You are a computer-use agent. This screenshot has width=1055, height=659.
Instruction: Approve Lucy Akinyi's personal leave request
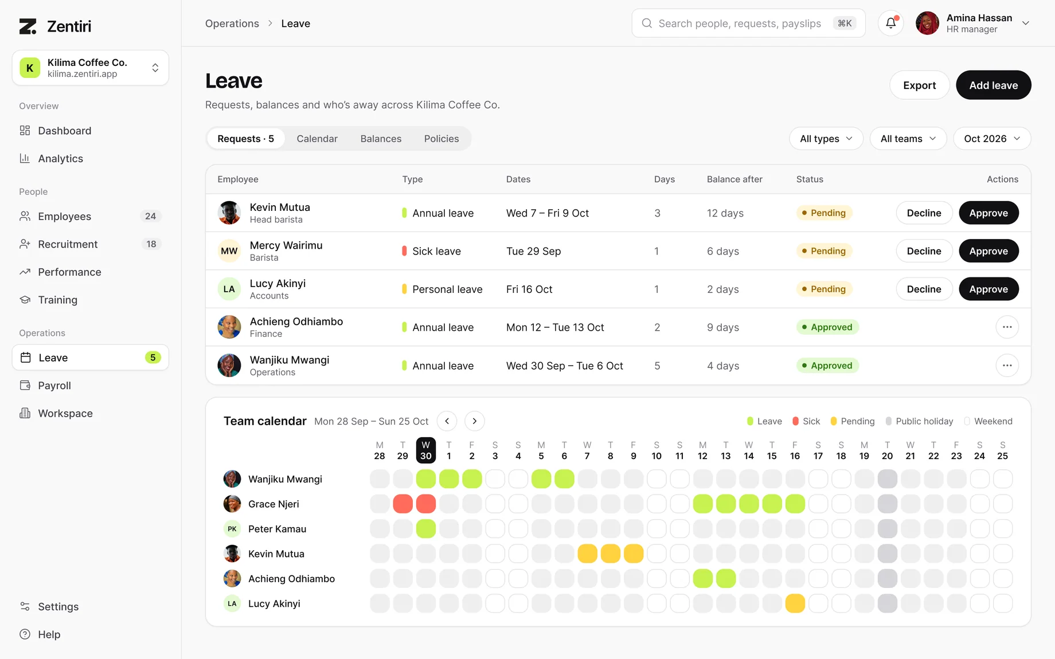point(988,289)
